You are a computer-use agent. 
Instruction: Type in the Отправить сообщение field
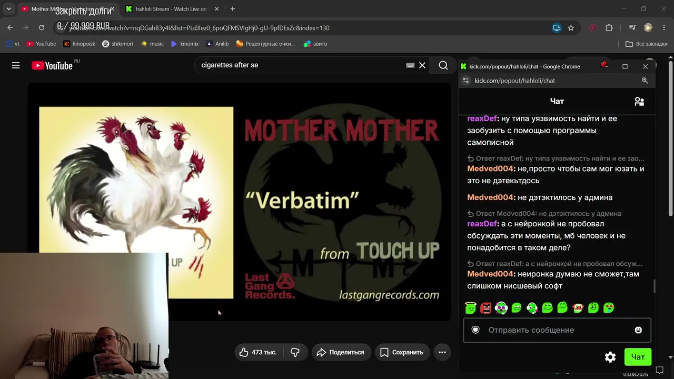pyautogui.click(x=557, y=330)
